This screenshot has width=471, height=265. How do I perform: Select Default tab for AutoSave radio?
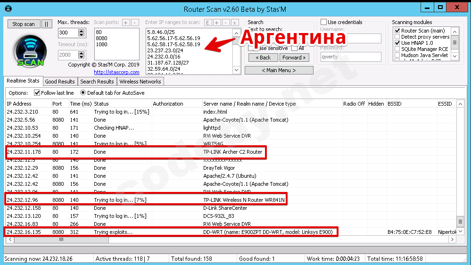tap(83, 92)
